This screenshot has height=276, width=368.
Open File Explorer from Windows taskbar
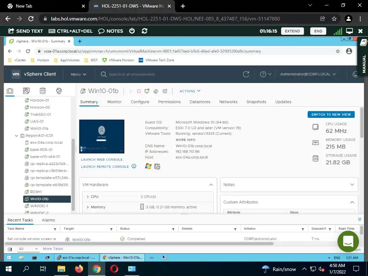click(61, 269)
